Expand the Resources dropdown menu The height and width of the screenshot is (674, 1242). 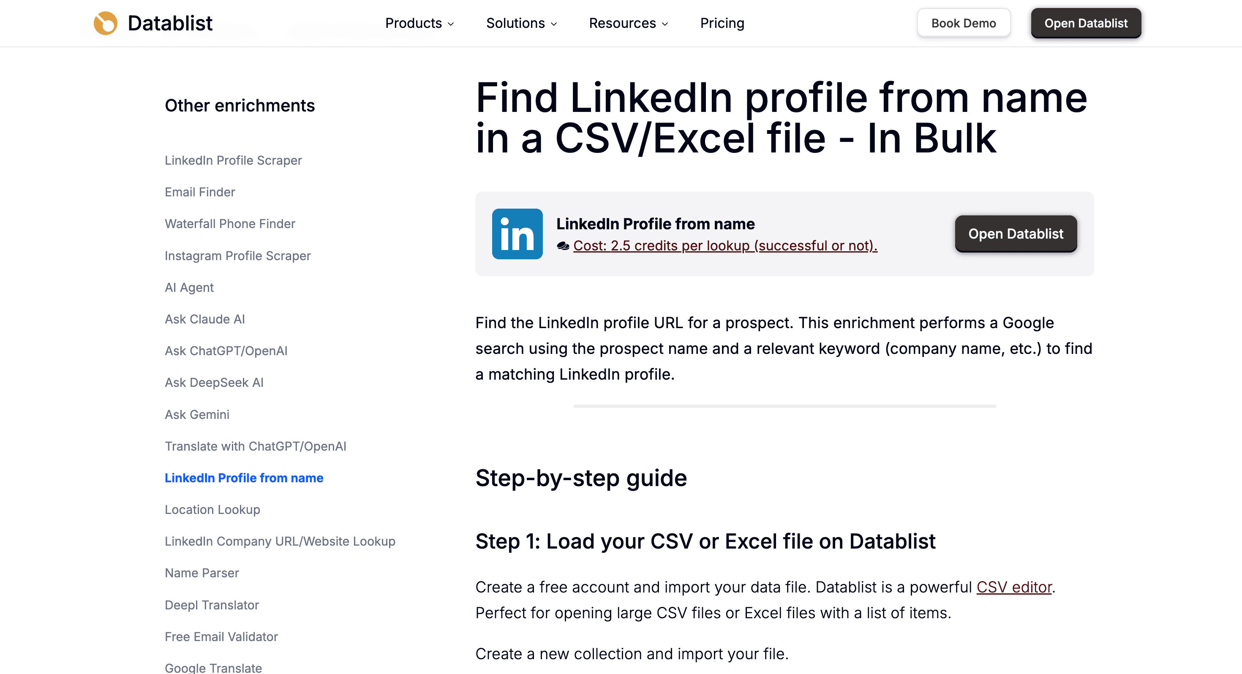(x=628, y=23)
